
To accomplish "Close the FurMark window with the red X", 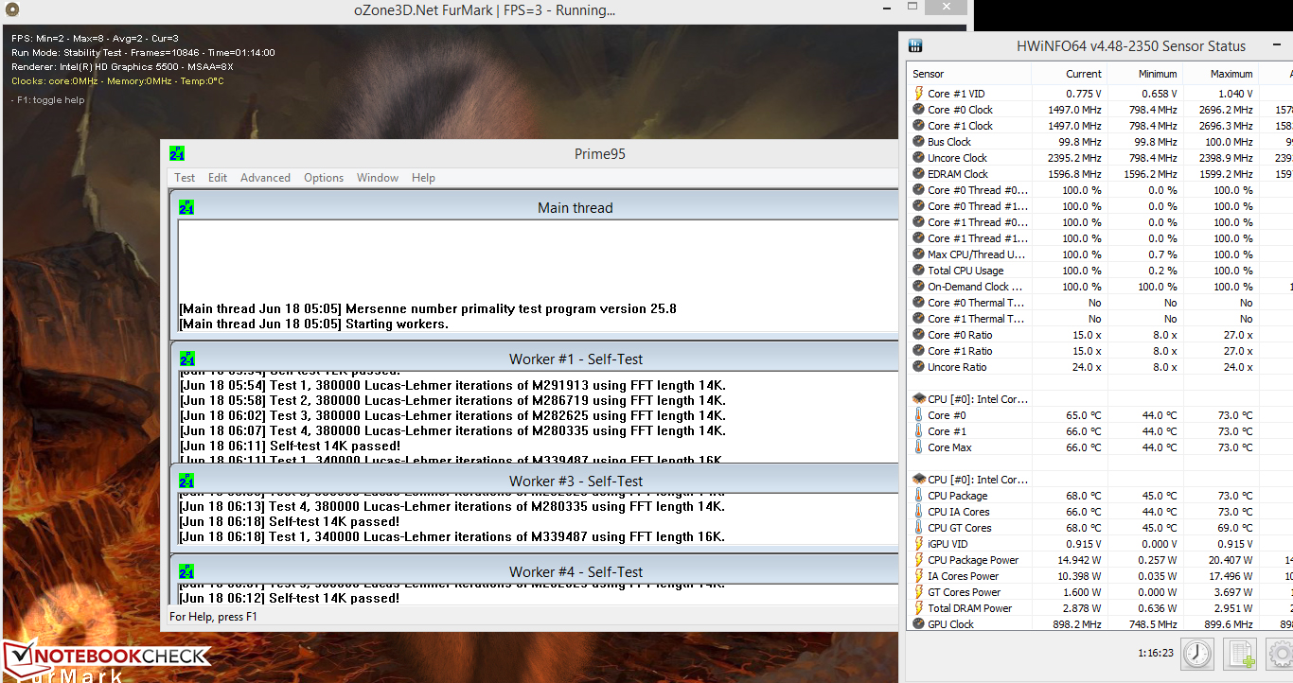I will point(945,8).
